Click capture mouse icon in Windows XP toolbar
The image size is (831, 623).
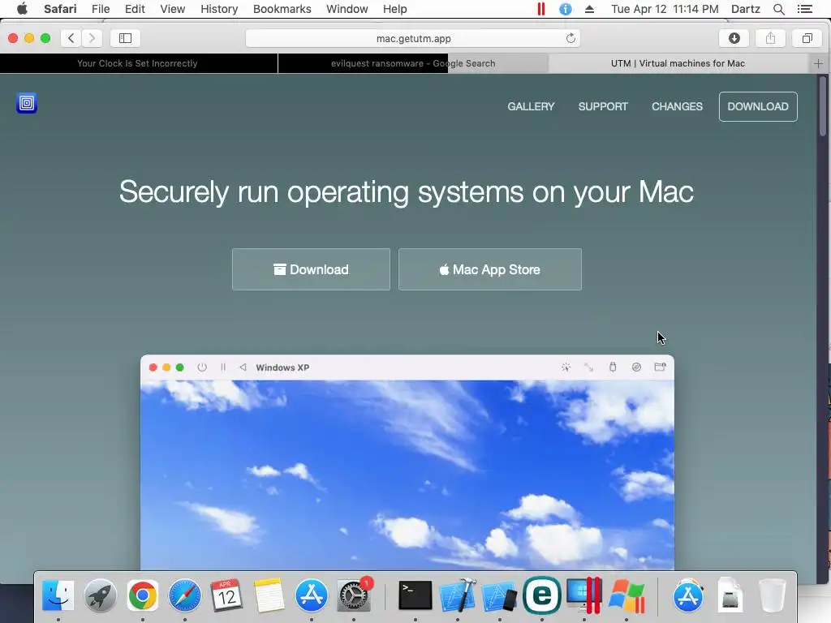(566, 367)
